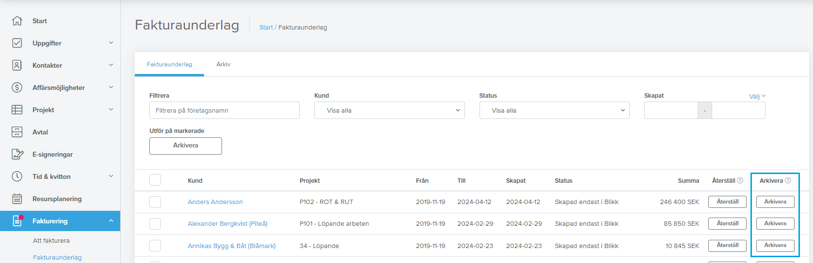Expand the Tid & kvitton menu chevron

coord(111,176)
